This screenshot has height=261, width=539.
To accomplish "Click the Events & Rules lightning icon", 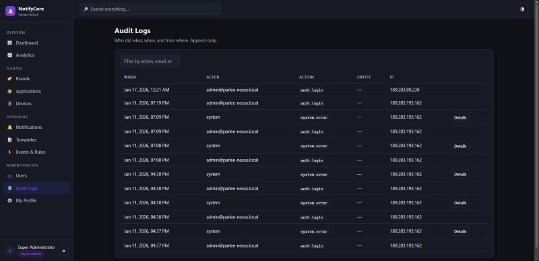I will pos(9,152).
